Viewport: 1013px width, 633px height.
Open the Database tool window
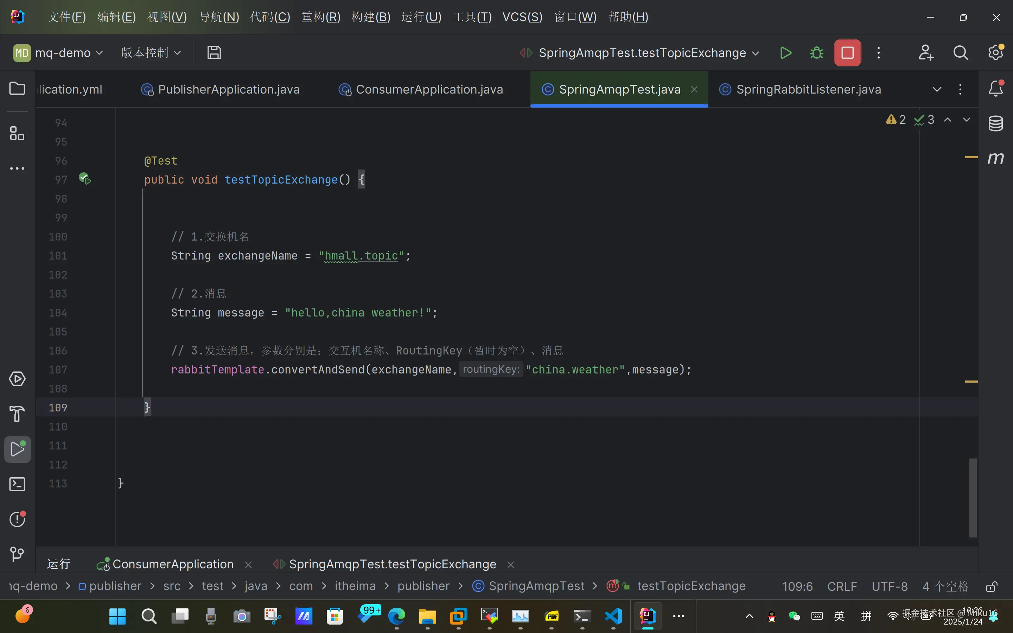tap(995, 123)
